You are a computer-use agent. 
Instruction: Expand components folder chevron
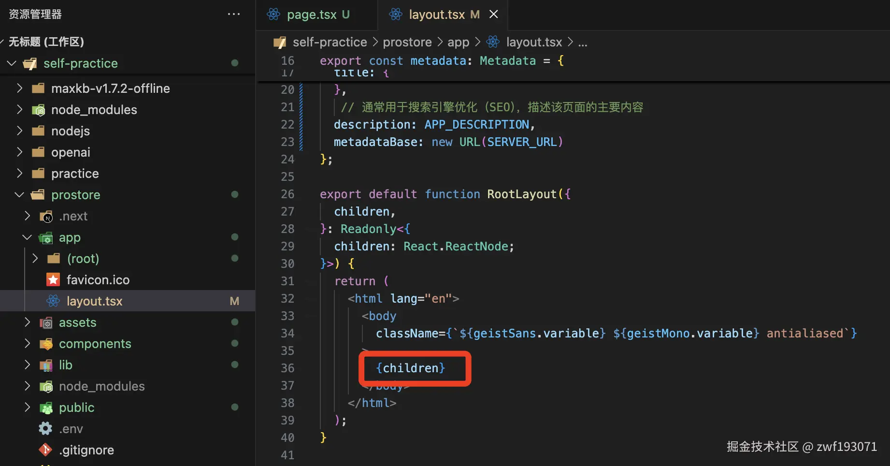tap(28, 344)
